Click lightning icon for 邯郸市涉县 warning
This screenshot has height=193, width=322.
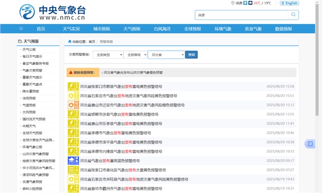[73, 114]
